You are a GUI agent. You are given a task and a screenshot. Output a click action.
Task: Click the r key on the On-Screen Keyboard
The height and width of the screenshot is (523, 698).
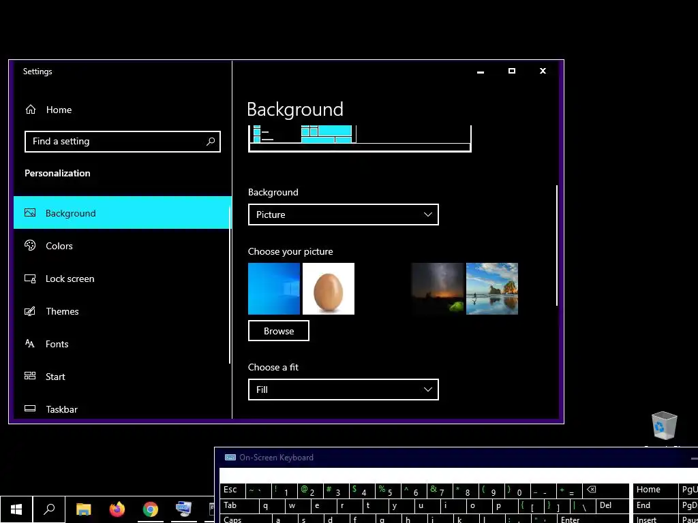(349, 506)
